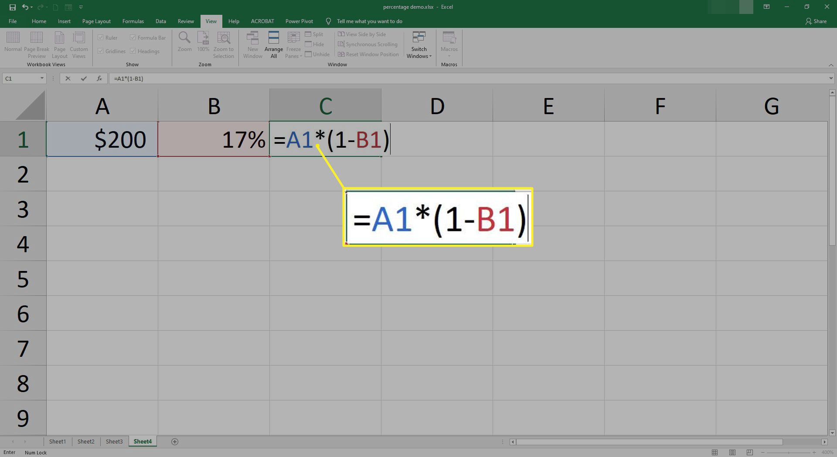
Task: Select column A header
Action: [102, 105]
